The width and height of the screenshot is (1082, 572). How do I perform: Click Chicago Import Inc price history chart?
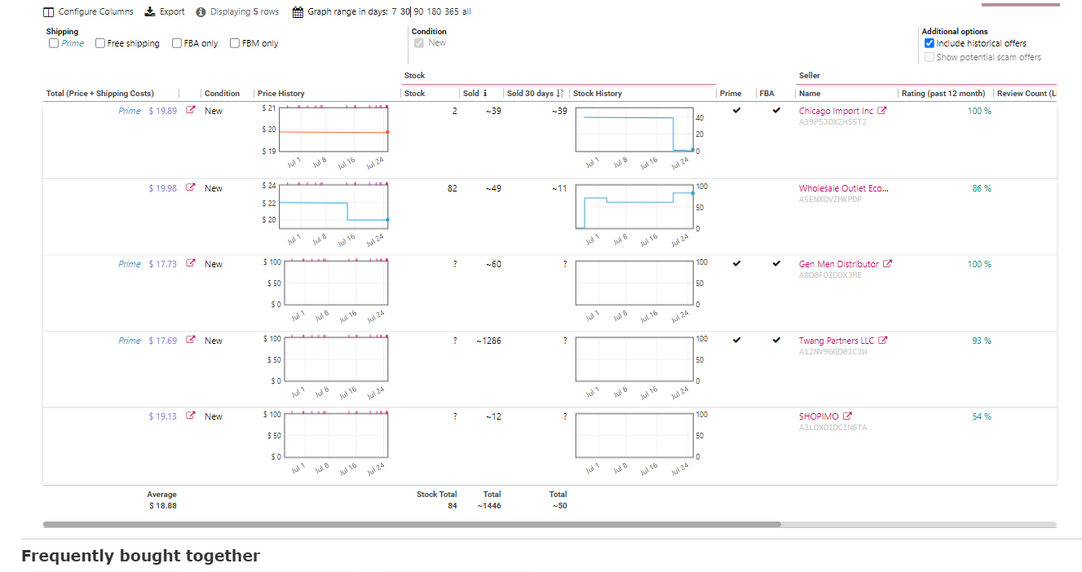pyautogui.click(x=335, y=130)
